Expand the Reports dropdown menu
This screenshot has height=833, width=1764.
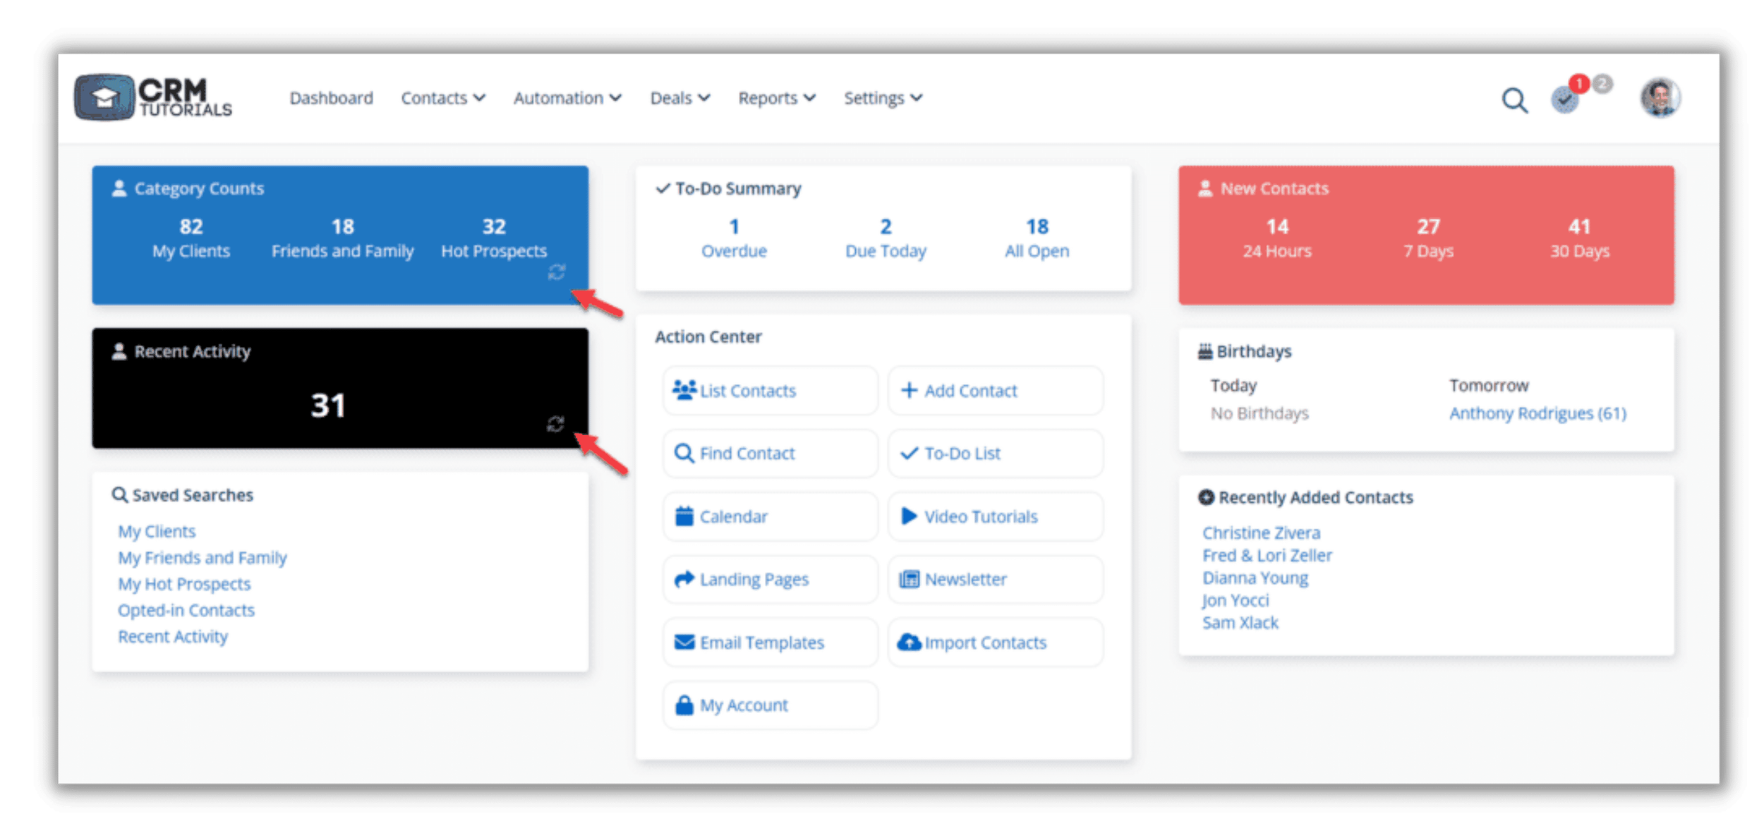pos(776,98)
